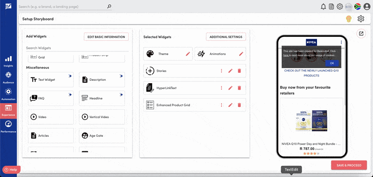Open Stories widget three-dot options menu
Image resolution: width=373 pixels, height=177 pixels.
(221, 71)
